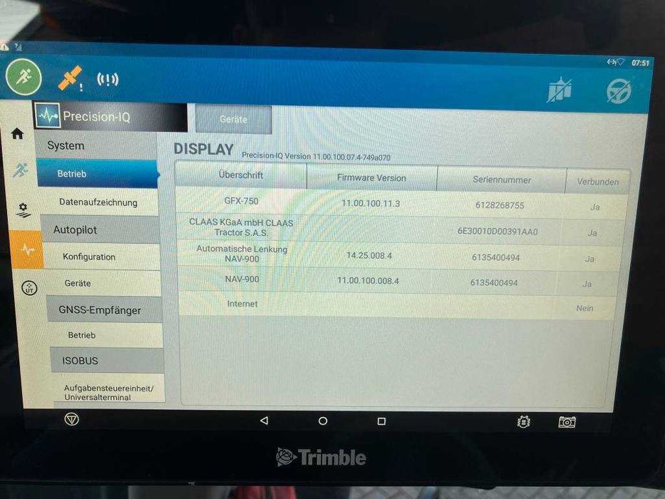Select the GFX-750 table row name
665x499 pixels.
[x=242, y=201]
